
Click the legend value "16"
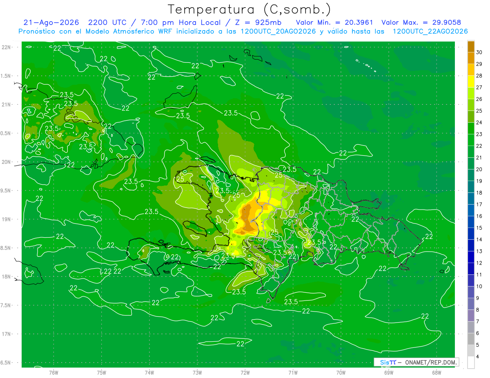point(479,216)
